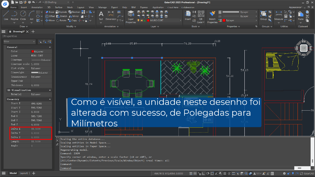
Task: Open the Annotation ribbon tab
Action: 37,7
